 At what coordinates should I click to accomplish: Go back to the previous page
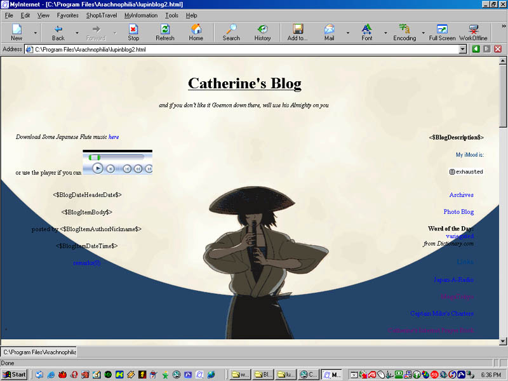58,32
